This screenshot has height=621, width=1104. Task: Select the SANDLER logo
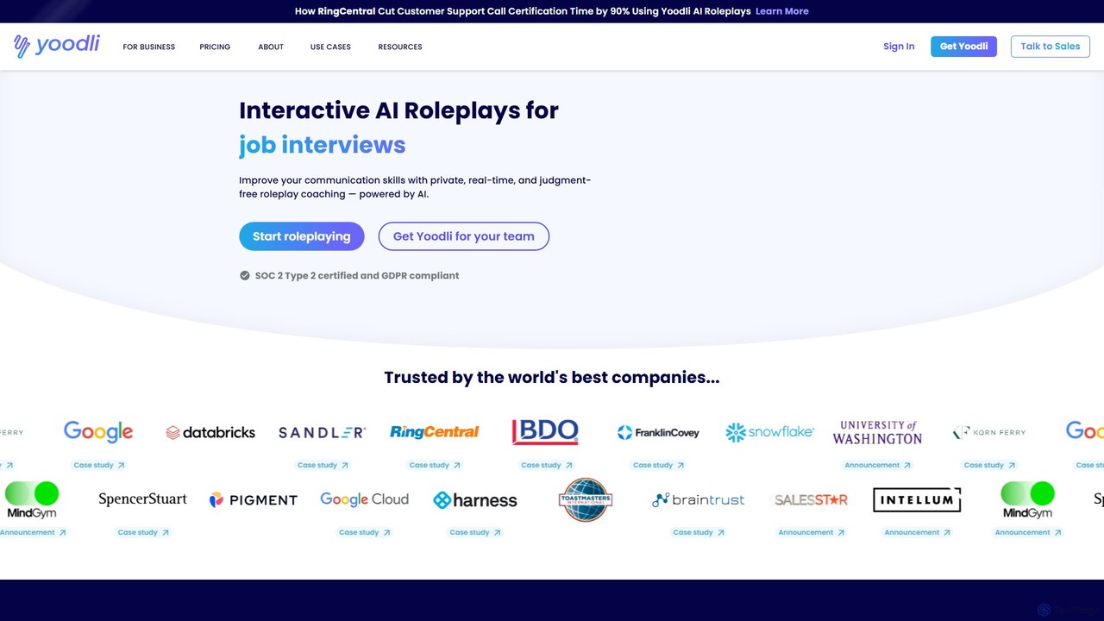[322, 432]
